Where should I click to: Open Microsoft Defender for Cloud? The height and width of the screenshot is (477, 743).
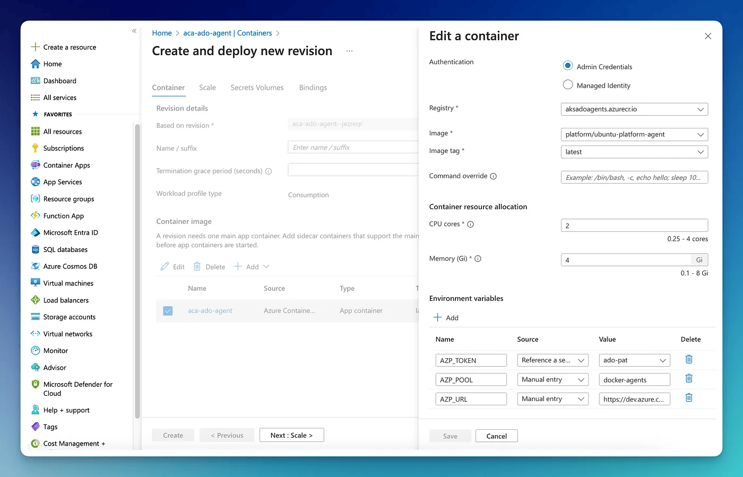click(x=76, y=388)
